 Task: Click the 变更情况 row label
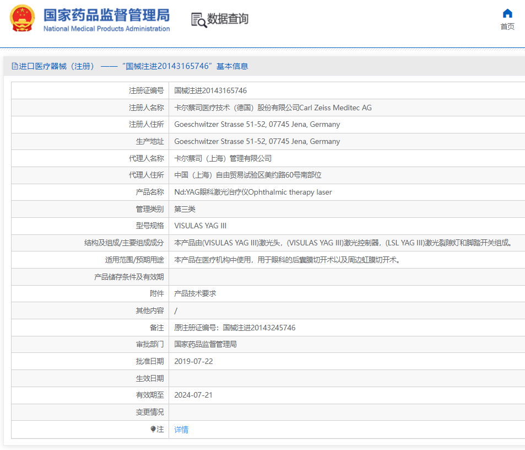[150, 412]
